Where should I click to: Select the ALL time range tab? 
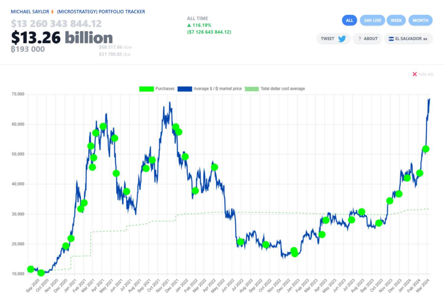point(349,20)
